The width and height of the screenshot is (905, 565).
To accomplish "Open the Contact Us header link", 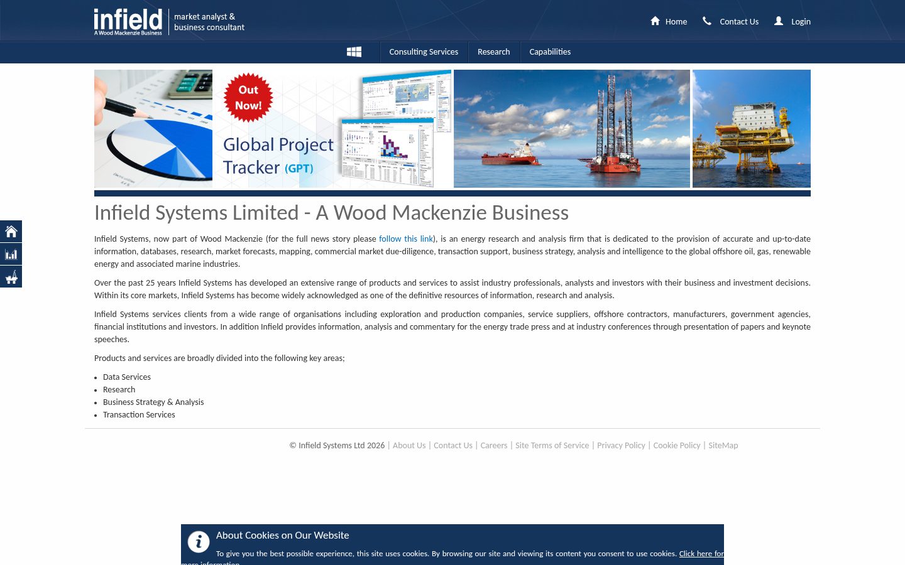I will pos(739,21).
